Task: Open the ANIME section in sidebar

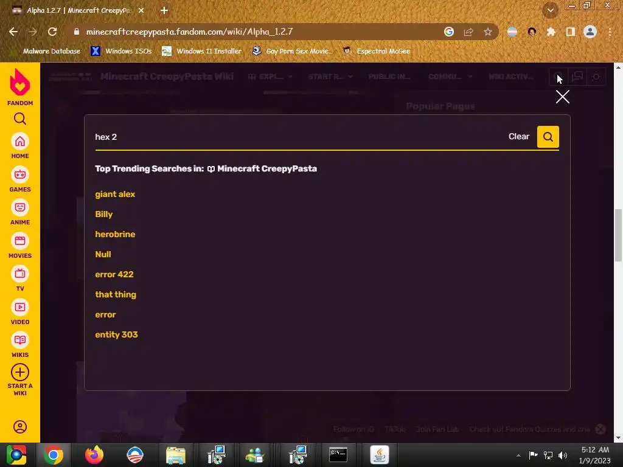Action: coord(20,212)
